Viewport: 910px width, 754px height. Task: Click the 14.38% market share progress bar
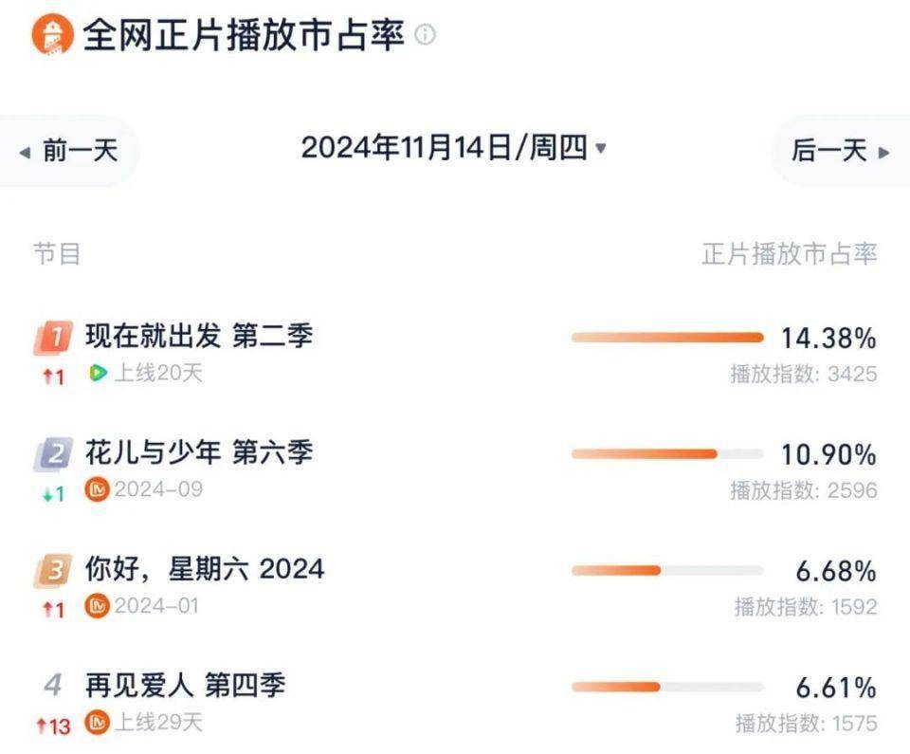[667, 338]
